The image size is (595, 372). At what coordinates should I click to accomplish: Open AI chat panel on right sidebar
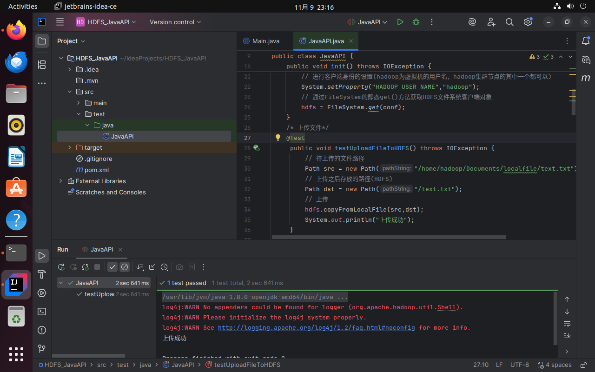click(x=586, y=60)
